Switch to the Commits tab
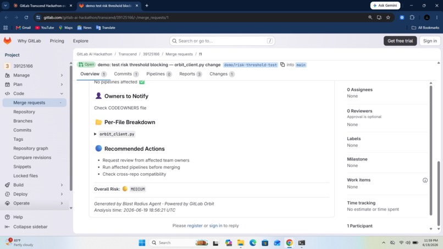The image size is (443, 249). [126, 74]
